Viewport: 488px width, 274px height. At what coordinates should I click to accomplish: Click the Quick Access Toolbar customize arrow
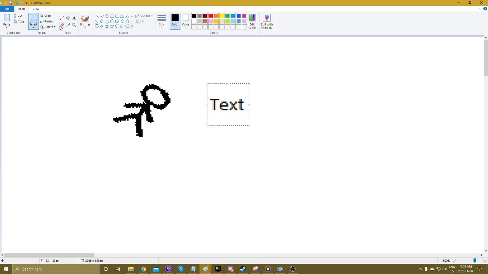[x=26, y=3]
